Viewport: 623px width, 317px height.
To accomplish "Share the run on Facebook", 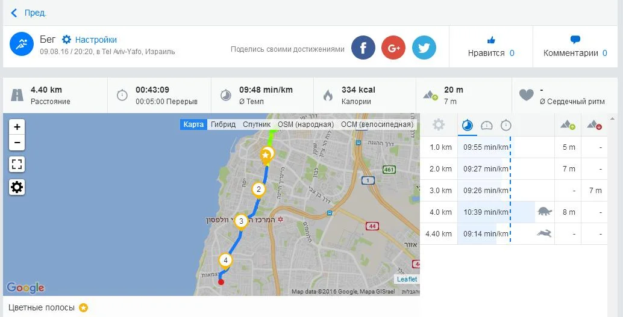I will point(363,48).
